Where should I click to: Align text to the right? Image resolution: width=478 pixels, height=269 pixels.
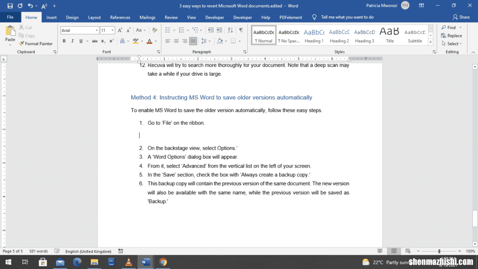pyautogui.click(x=185, y=41)
